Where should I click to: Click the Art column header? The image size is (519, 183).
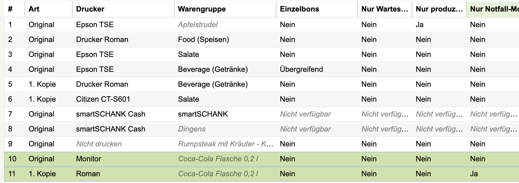49,9
